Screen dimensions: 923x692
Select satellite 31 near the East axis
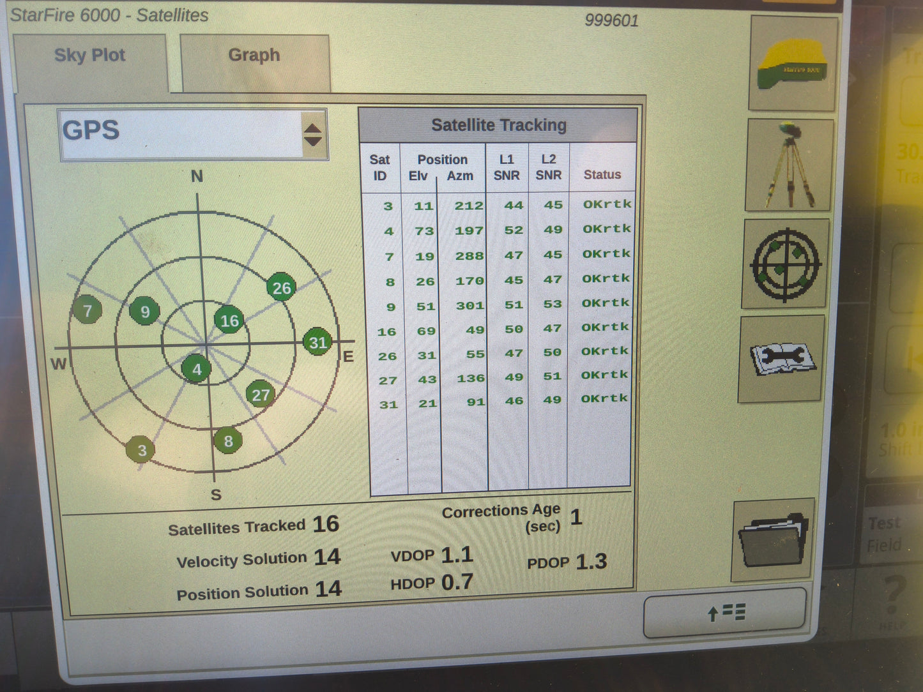coord(317,343)
